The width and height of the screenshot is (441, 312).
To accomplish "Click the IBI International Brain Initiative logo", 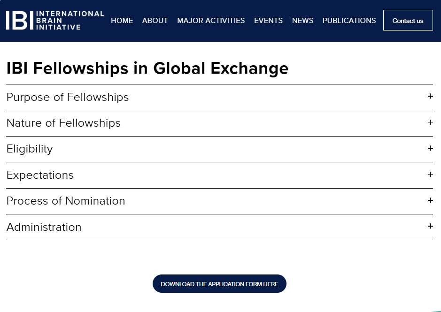I will click(x=55, y=21).
